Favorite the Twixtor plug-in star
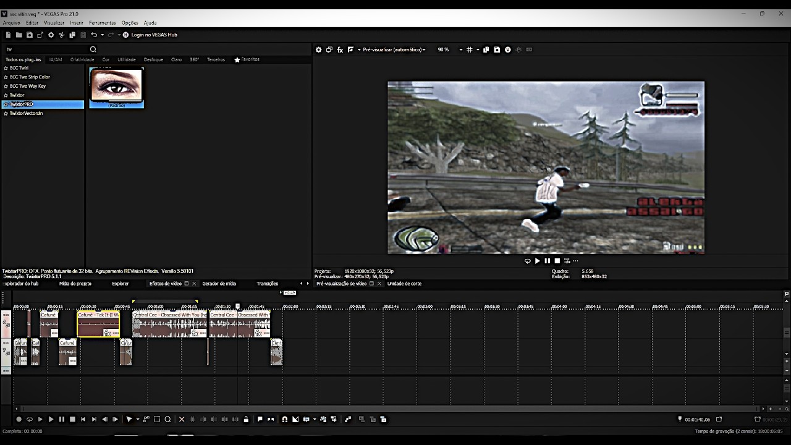 6,95
